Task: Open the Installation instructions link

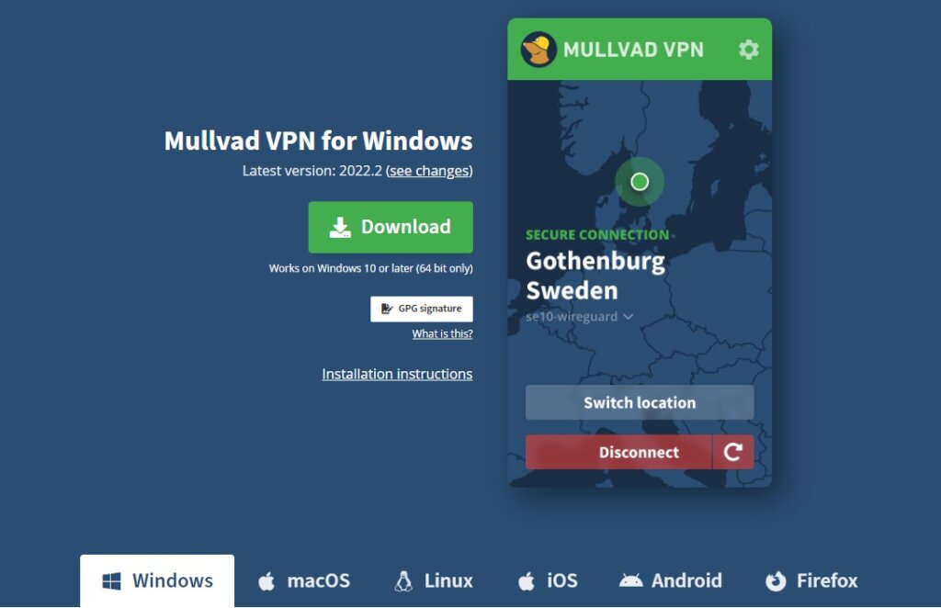Action: tap(397, 374)
